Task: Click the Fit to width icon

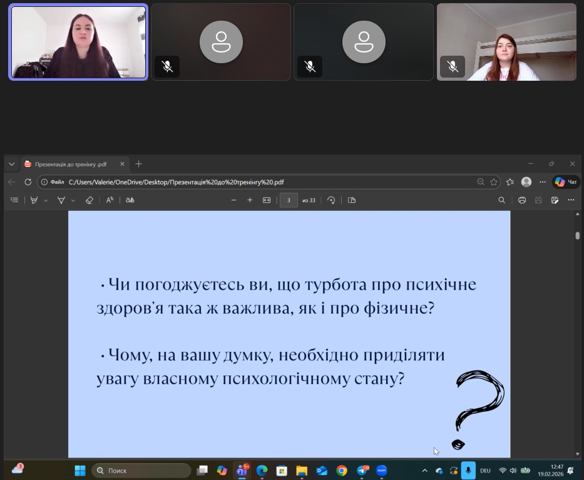Action: [x=267, y=200]
